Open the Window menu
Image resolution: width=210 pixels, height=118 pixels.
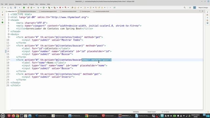(x=42, y=4)
